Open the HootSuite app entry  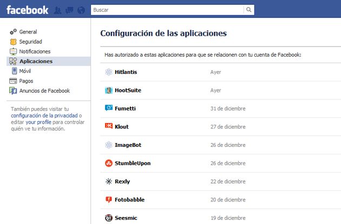[x=128, y=90]
